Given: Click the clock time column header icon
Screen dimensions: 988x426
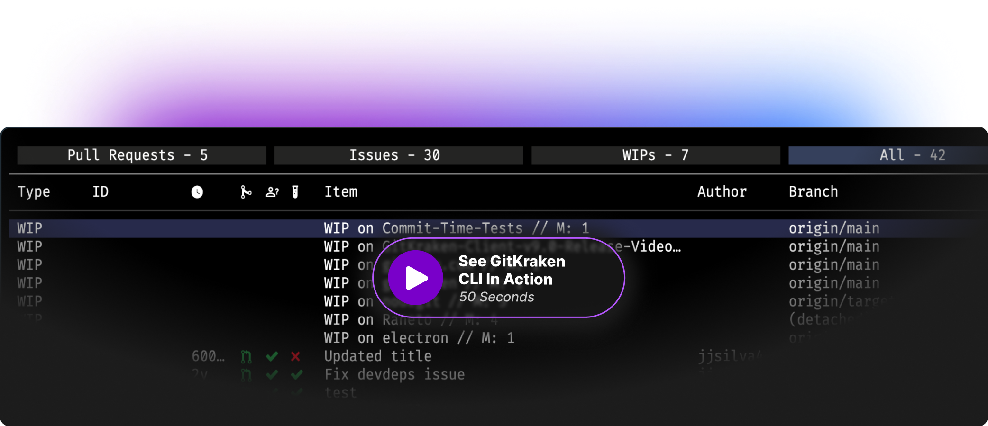Looking at the screenshot, I should [x=197, y=192].
